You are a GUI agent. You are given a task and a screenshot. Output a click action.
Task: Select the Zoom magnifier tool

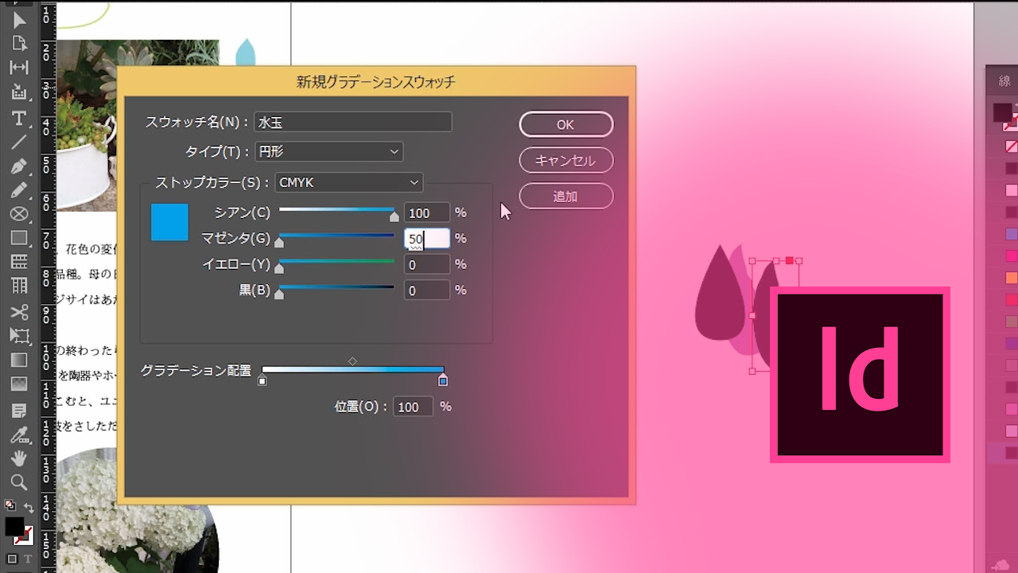point(18,481)
